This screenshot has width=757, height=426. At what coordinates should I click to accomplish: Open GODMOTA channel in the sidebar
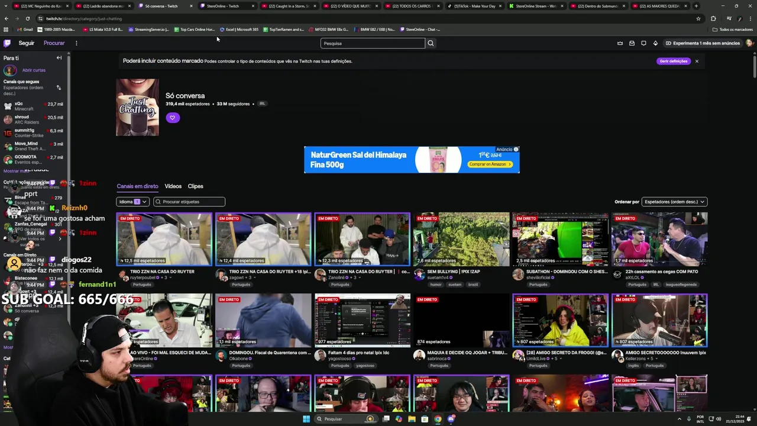34,160
